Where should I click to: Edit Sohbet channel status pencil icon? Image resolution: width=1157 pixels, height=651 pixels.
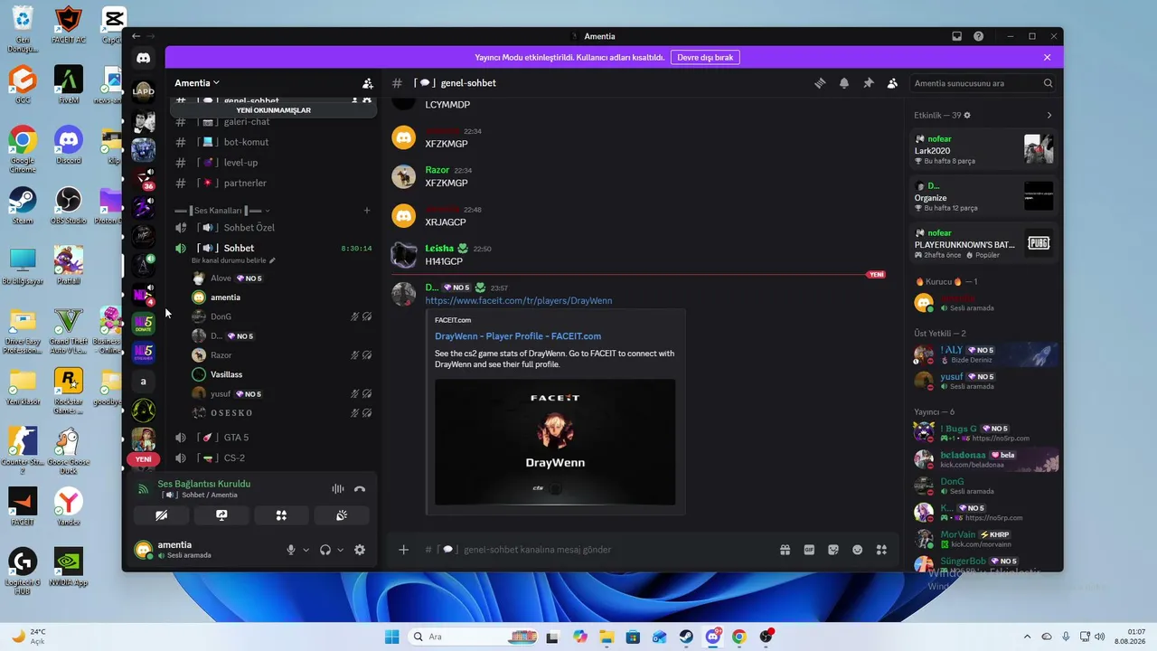[272, 260]
